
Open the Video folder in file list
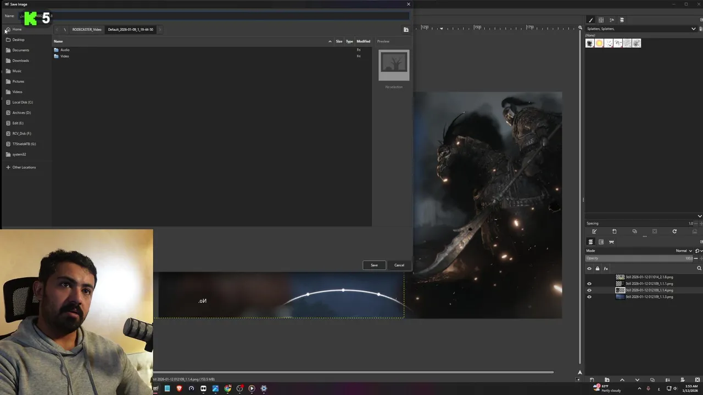click(x=65, y=57)
